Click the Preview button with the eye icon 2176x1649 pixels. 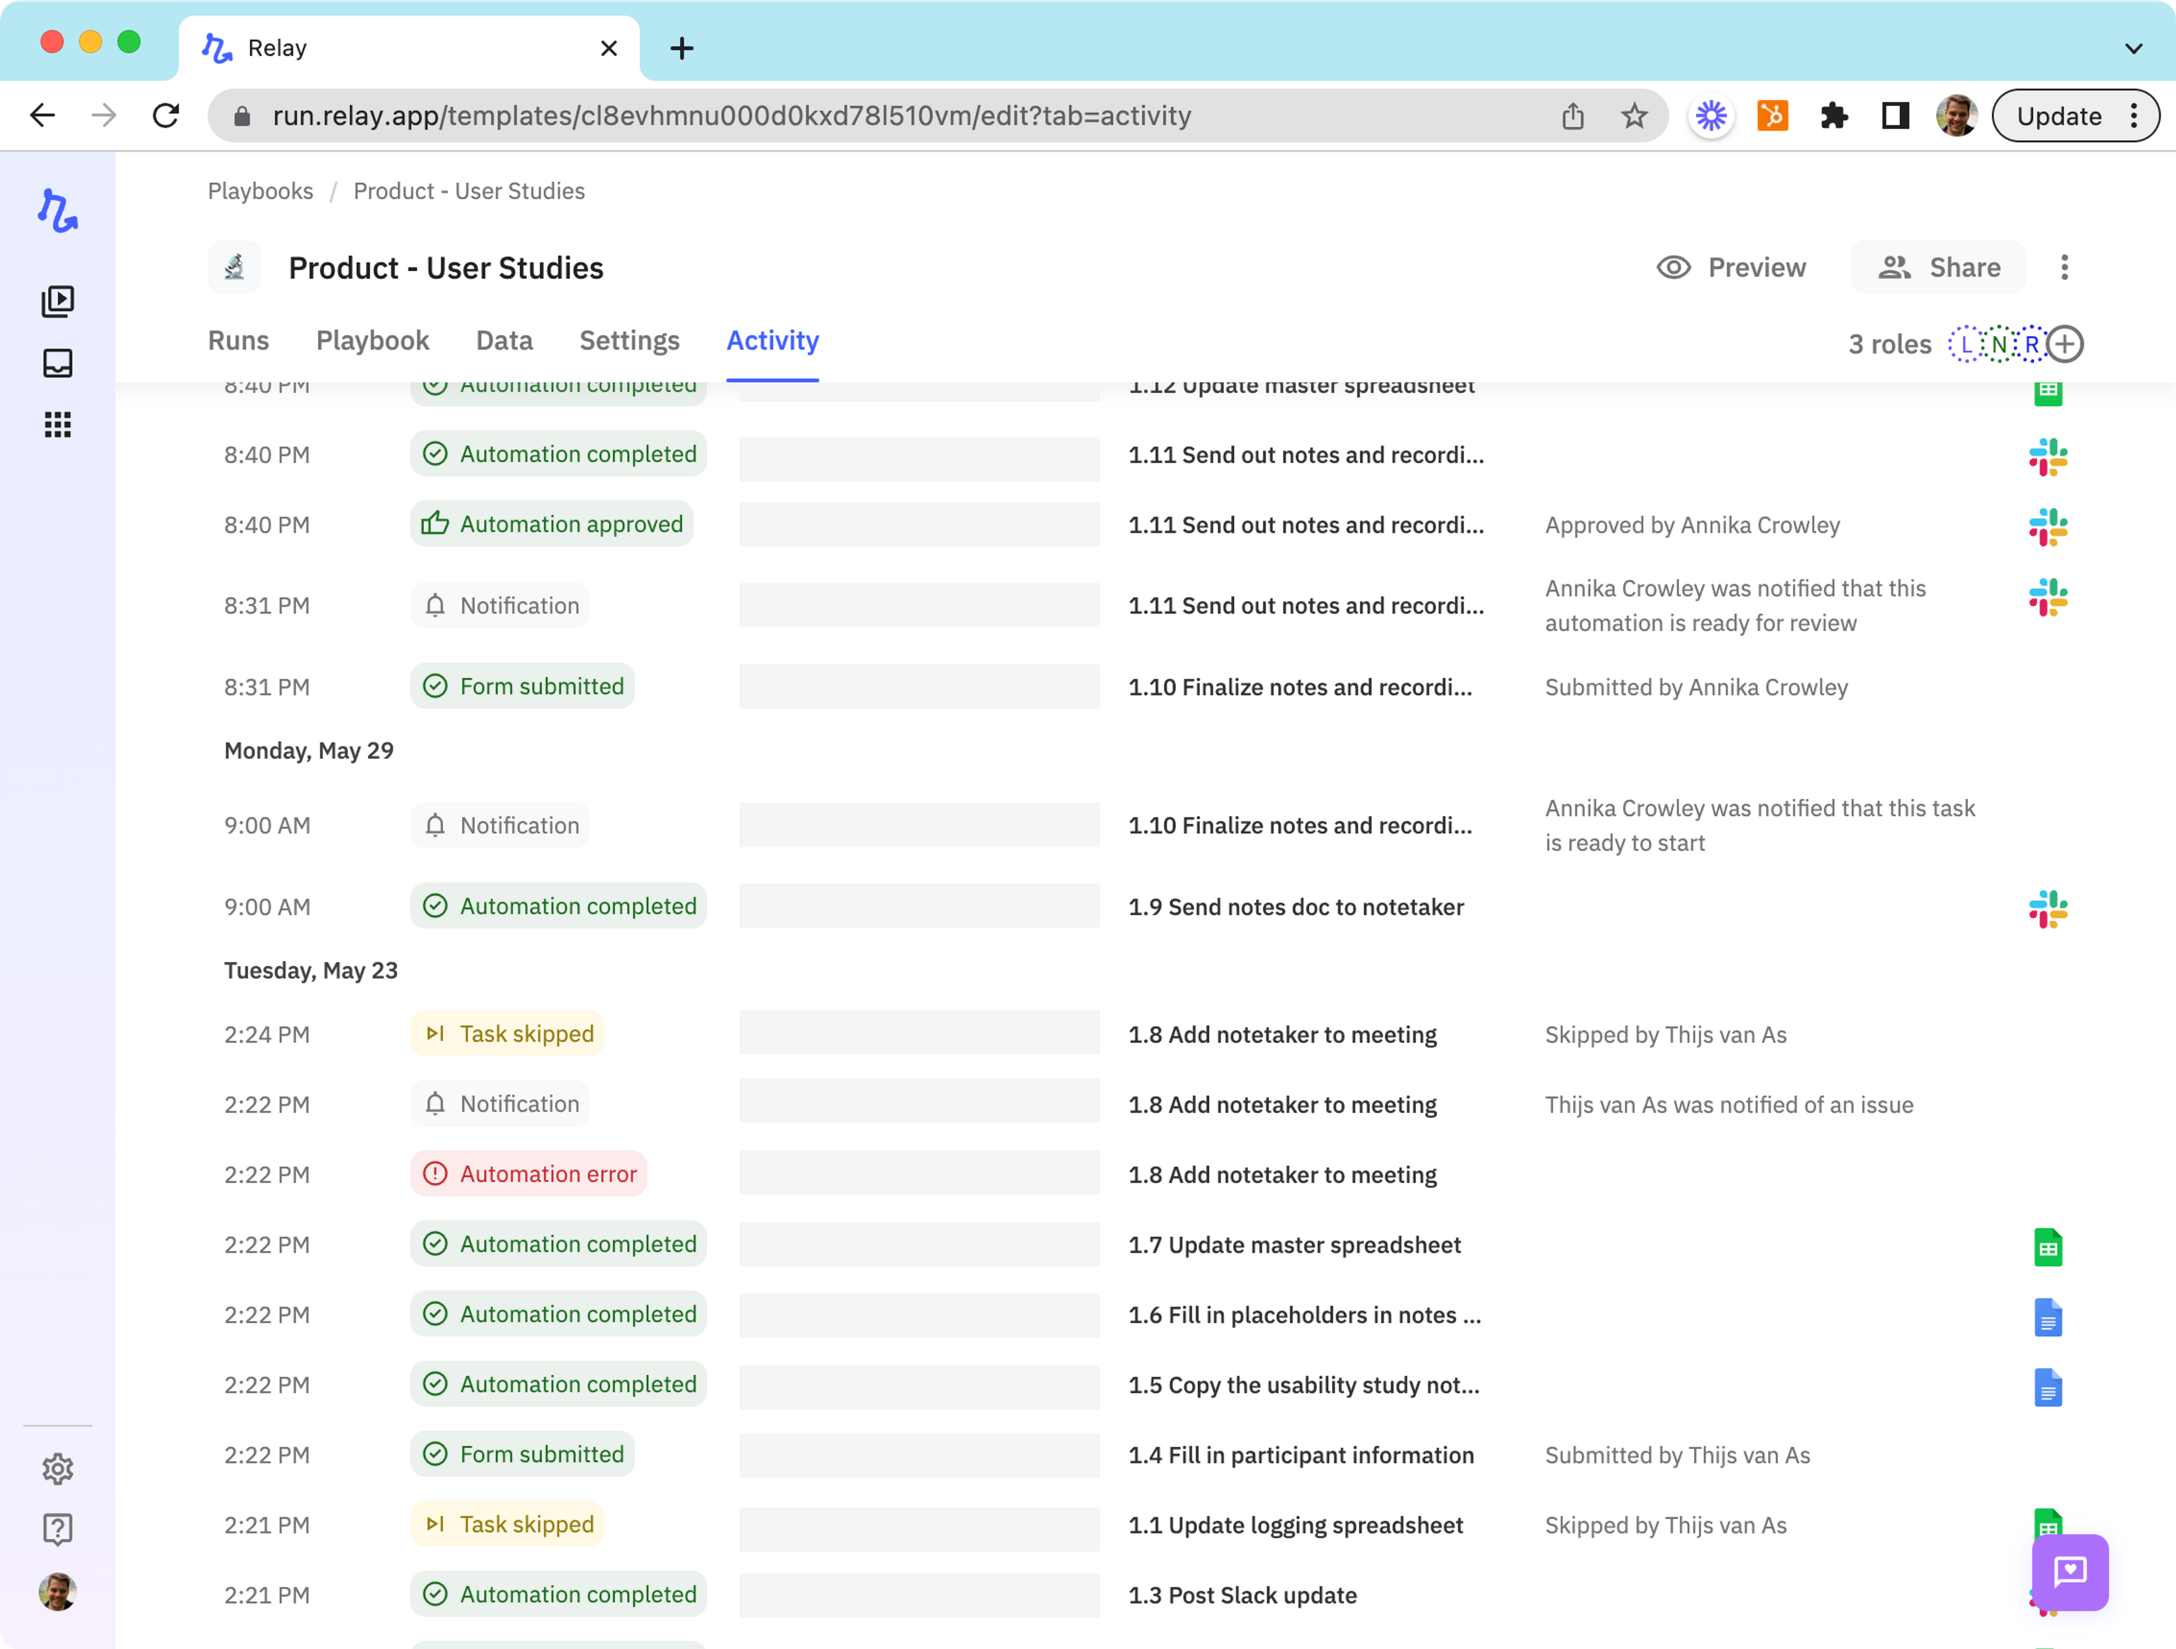[1731, 267]
